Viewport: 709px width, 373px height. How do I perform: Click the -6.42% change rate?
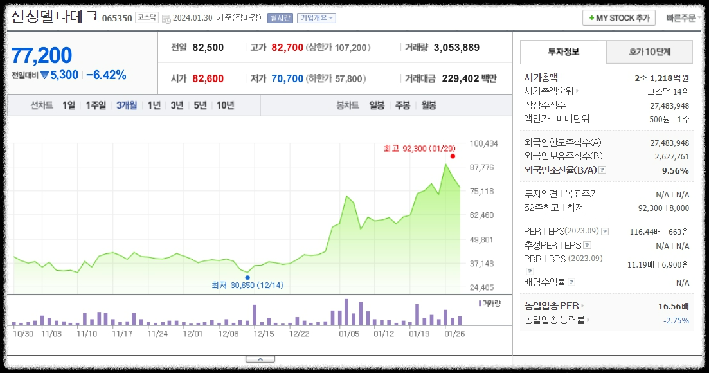coord(106,75)
